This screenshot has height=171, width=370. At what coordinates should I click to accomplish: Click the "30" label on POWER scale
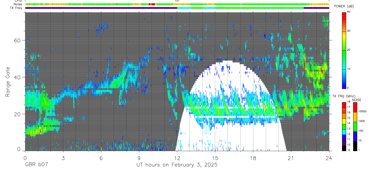[349, 31]
